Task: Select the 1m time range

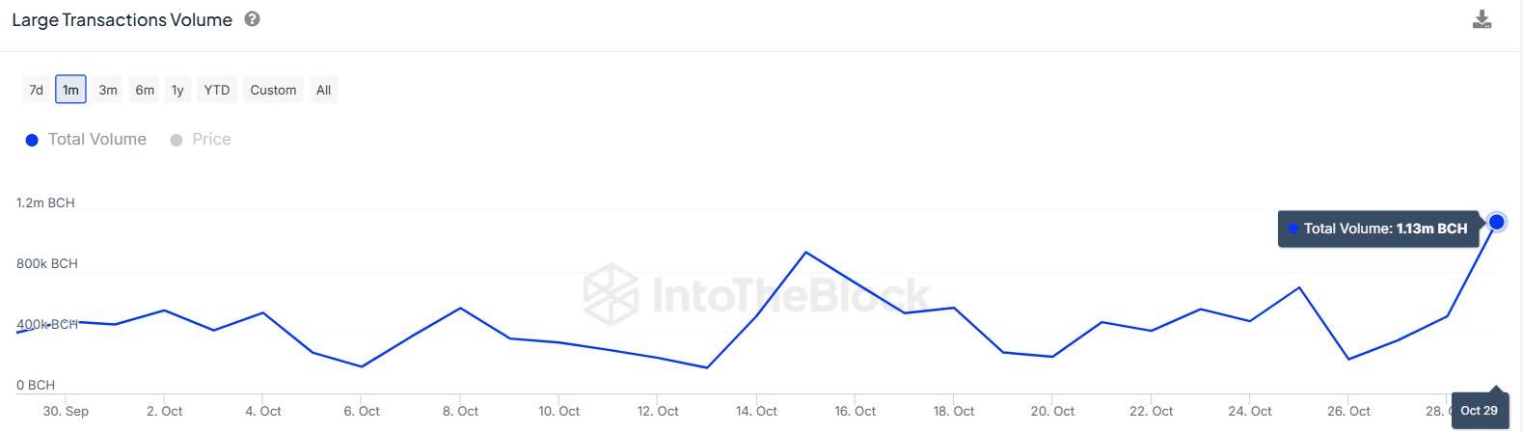Action: pyautogui.click(x=70, y=90)
